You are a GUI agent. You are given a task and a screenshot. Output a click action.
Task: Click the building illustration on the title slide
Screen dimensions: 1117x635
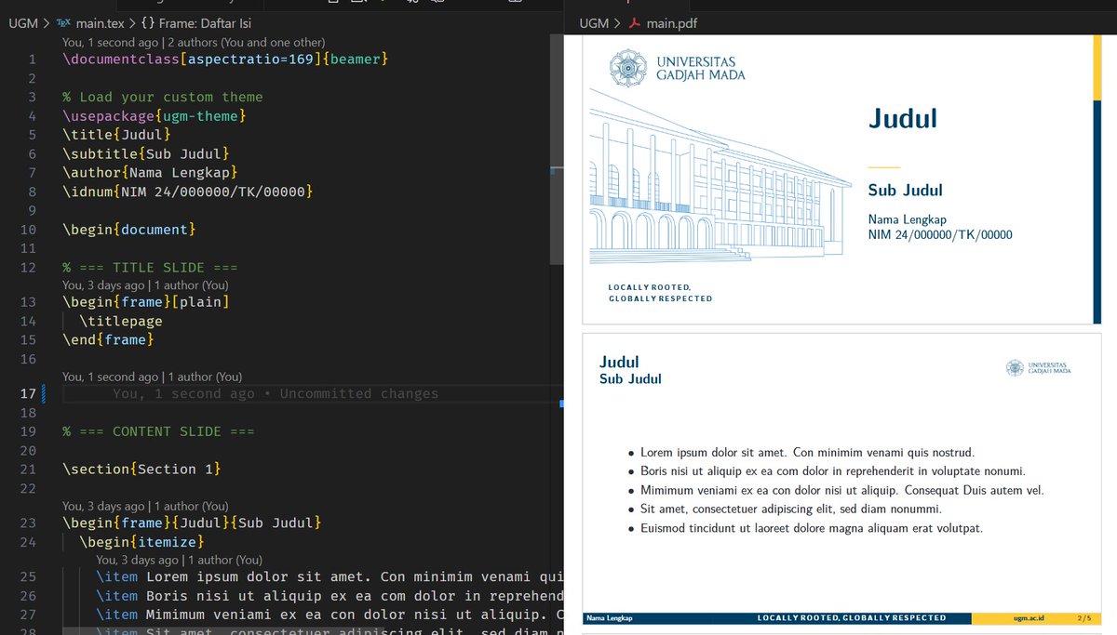pos(720,177)
